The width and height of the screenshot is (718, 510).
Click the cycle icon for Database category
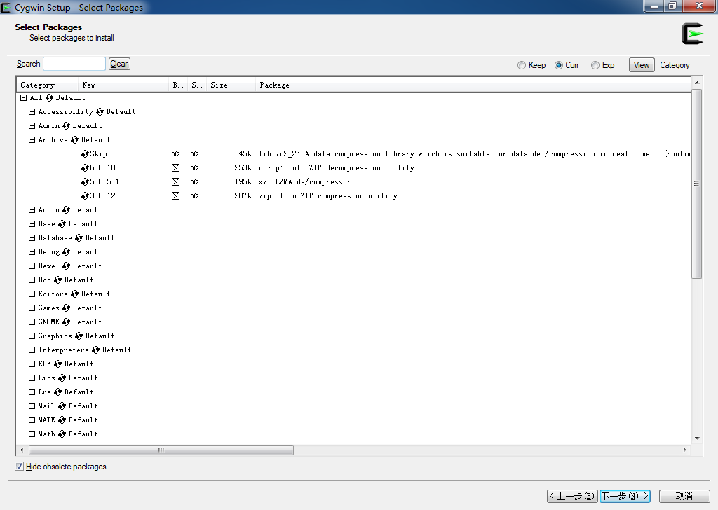point(79,238)
